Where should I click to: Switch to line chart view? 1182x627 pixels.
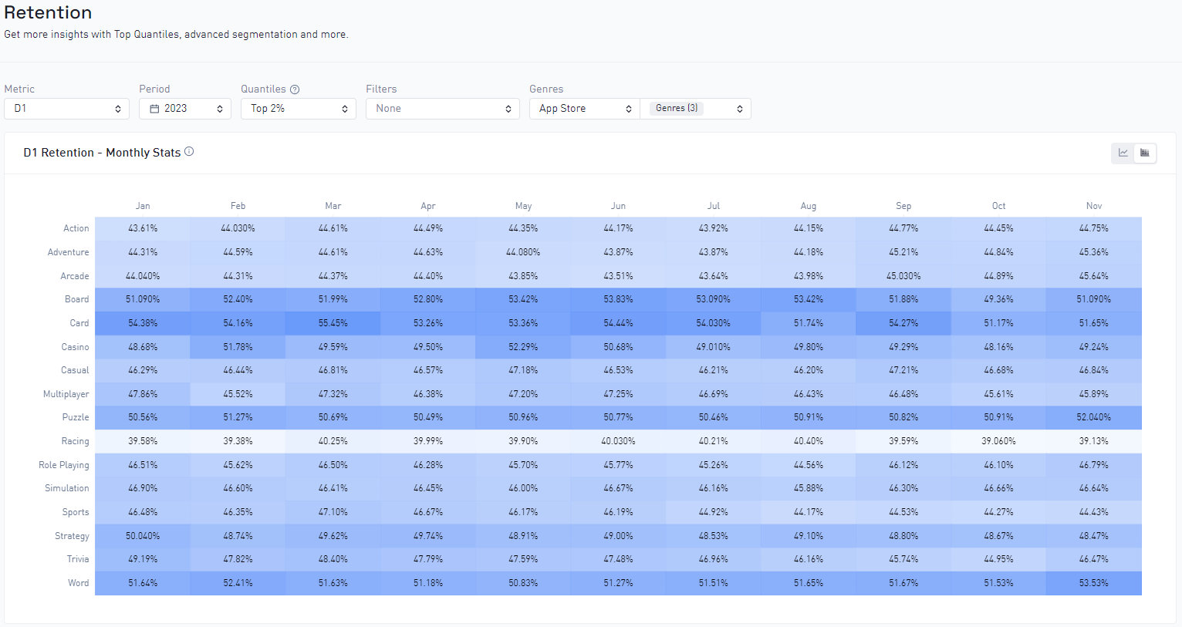(x=1123, y=153)
